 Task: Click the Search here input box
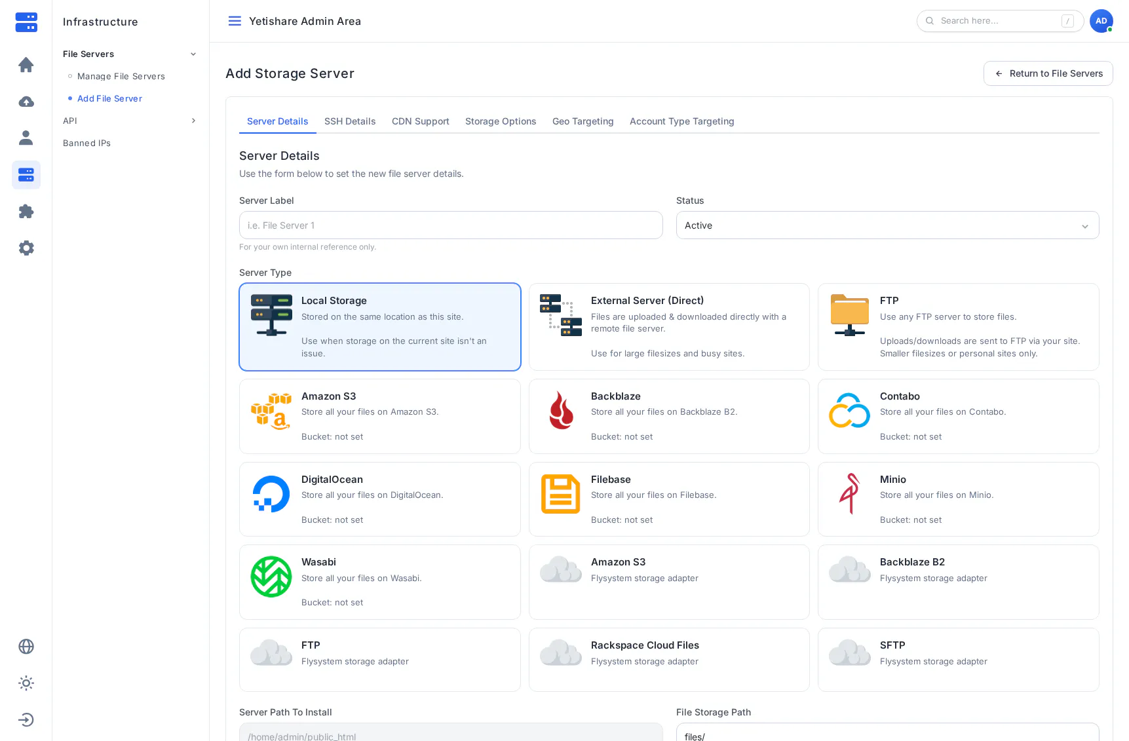click(x=1000, y=21)
